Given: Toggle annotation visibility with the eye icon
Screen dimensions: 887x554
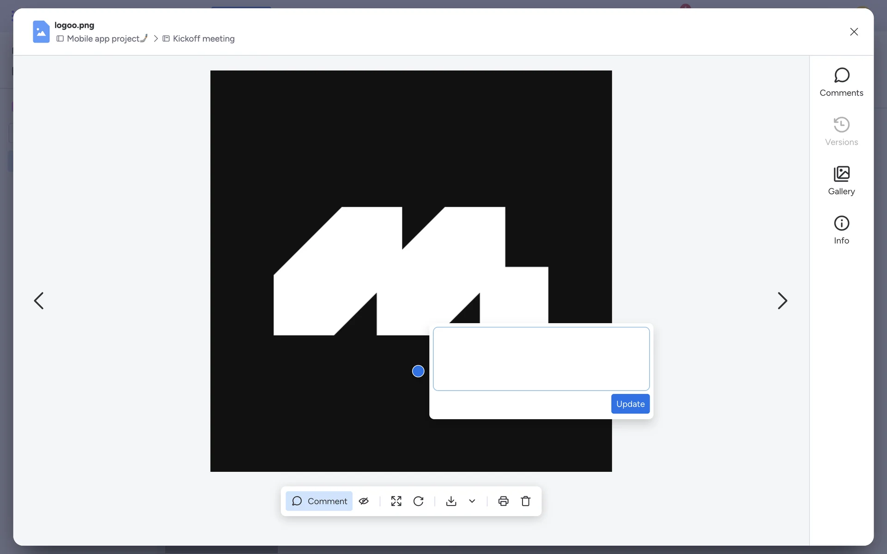Looking at the screenshot, I should click(x=364, y=501).
